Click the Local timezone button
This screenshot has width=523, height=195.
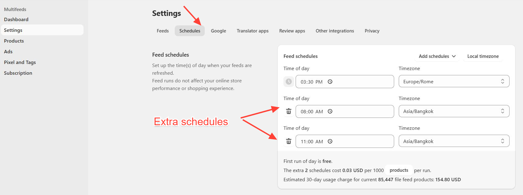(x=483, y=56)
